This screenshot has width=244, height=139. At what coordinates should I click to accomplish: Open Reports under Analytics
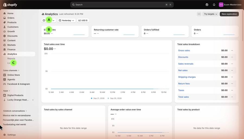click(11, 59)
